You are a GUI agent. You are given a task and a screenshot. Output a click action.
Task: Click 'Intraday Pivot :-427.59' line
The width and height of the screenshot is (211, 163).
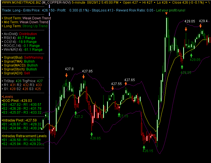(x=19, y=120)
